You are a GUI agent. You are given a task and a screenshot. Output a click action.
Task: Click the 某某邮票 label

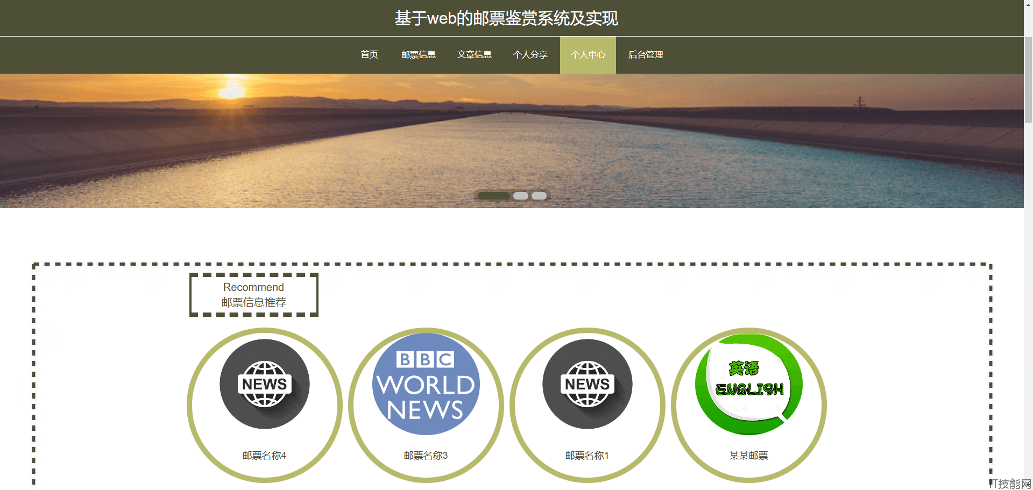pyautogui.click(x=748, y=456)
